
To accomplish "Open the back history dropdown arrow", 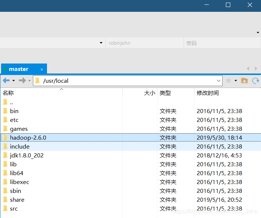I will click(x=13, y=81).
